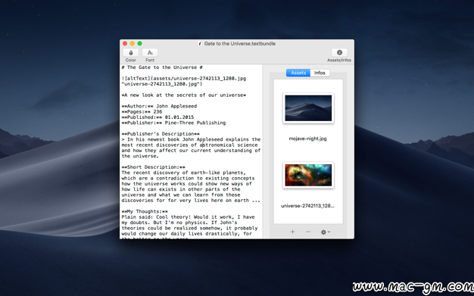This screenshot has height=296, width=474.
Task: Click the '**Published:** 01.01.2015' line
Action: pyautogui.click(x=157, y=117)
